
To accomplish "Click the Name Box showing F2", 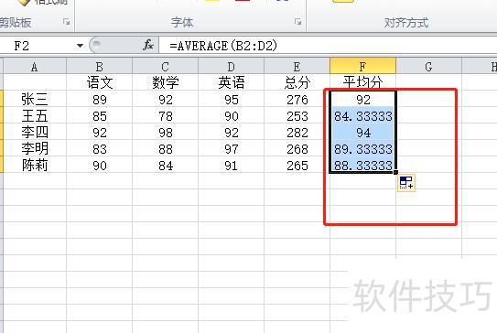I will click(x=38, y=46).
